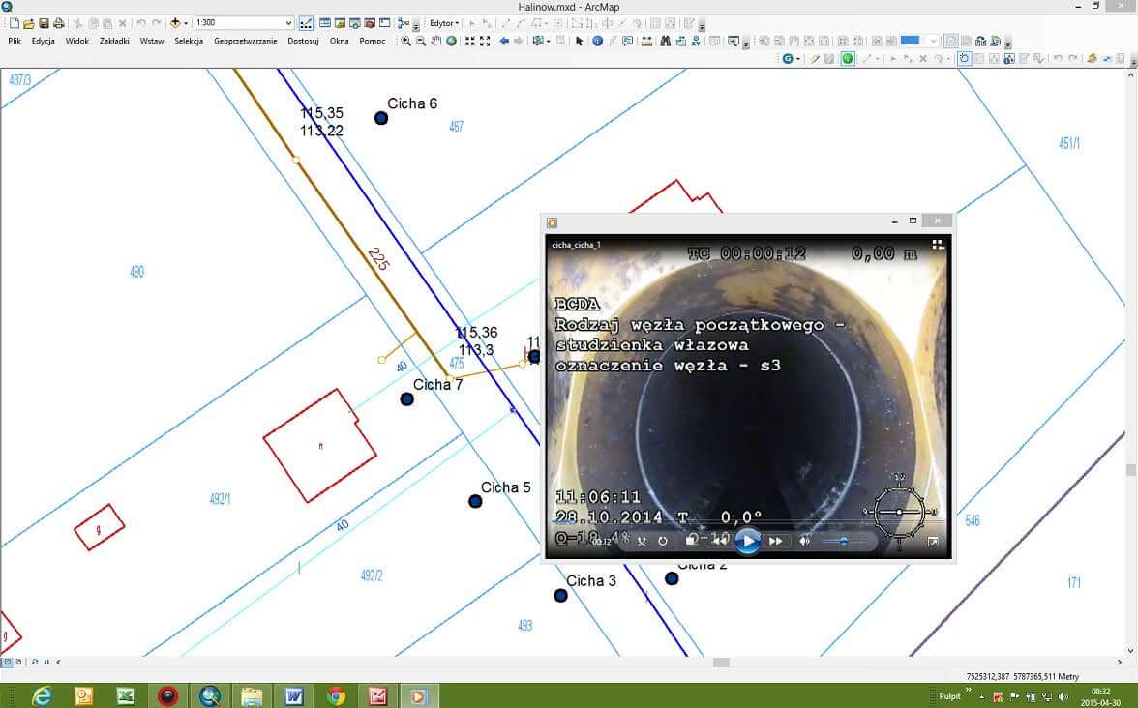Open the Catalog window

(340, 23)
